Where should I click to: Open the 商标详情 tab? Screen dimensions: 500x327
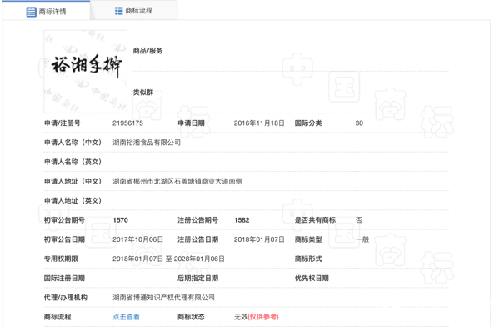(x=46, y=12)
